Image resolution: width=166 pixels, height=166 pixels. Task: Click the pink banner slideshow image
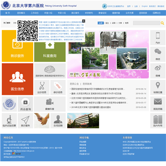108,54
